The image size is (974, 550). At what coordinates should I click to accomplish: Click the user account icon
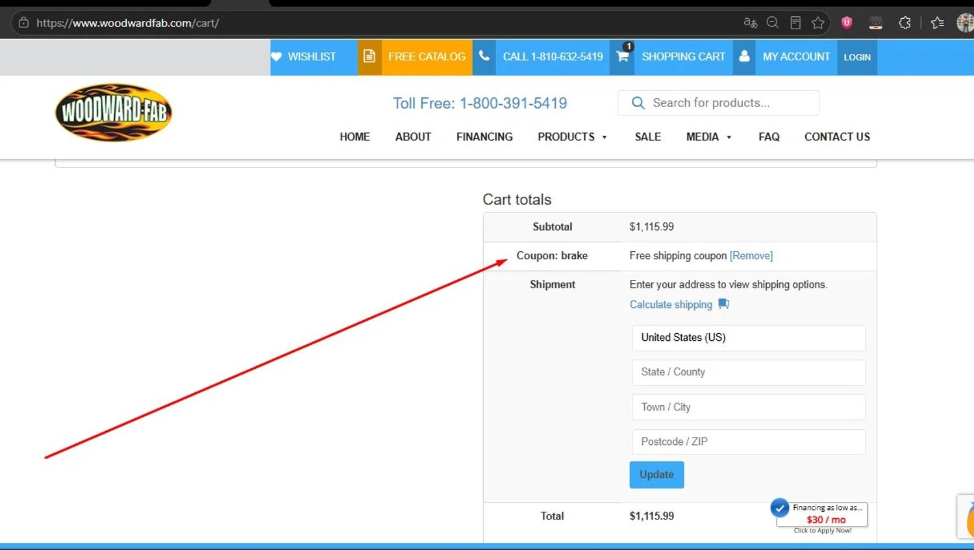(744, 56)
